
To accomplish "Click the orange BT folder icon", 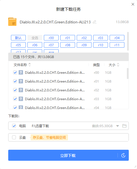I will click(12, 22).
